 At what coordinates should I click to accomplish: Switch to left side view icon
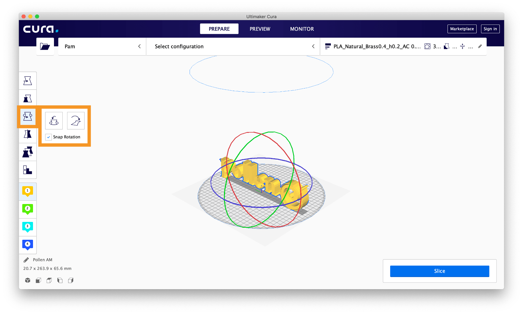coord(60,280)
